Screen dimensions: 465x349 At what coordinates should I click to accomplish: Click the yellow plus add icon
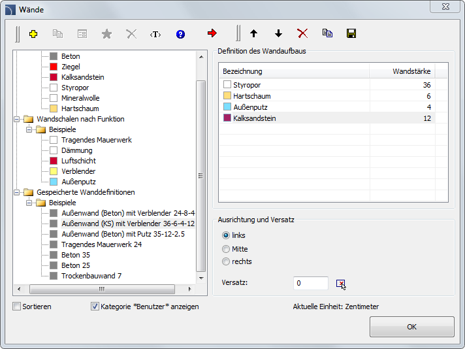click(33, 34)
